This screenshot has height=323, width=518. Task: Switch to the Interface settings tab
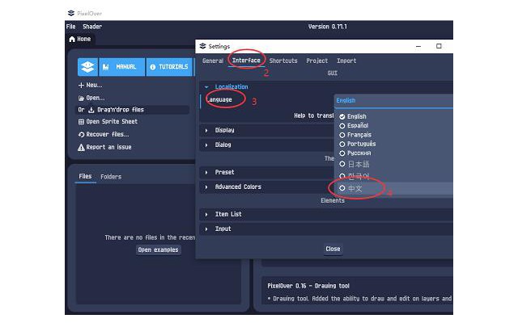point(246,61)
